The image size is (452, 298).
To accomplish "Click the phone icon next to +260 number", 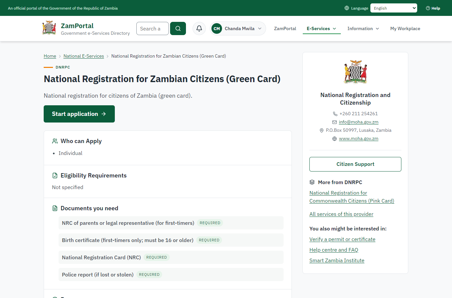I will tap(335, 114).
